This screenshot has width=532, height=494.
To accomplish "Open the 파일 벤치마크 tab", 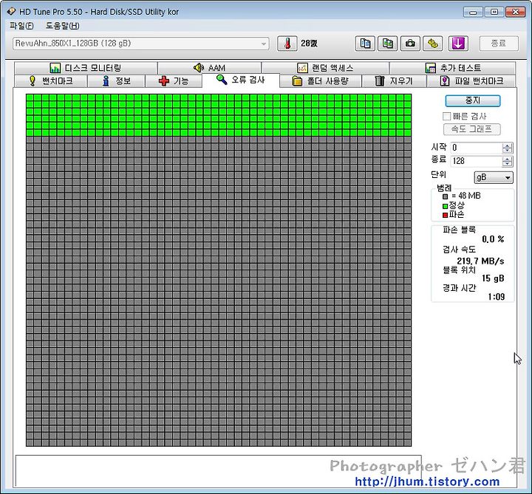I will pyautogui.click(x=471, y=81).
